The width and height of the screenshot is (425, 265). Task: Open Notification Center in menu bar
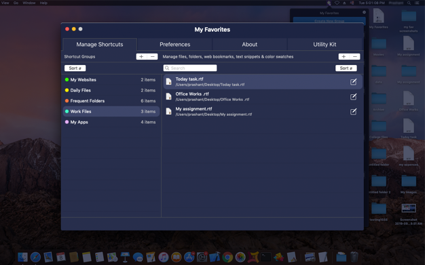[417, 3]
